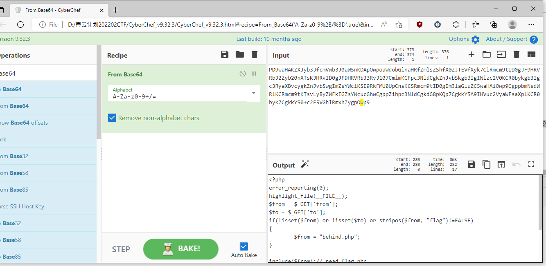
Task: Click the STEP button
Action: point(121,249)
